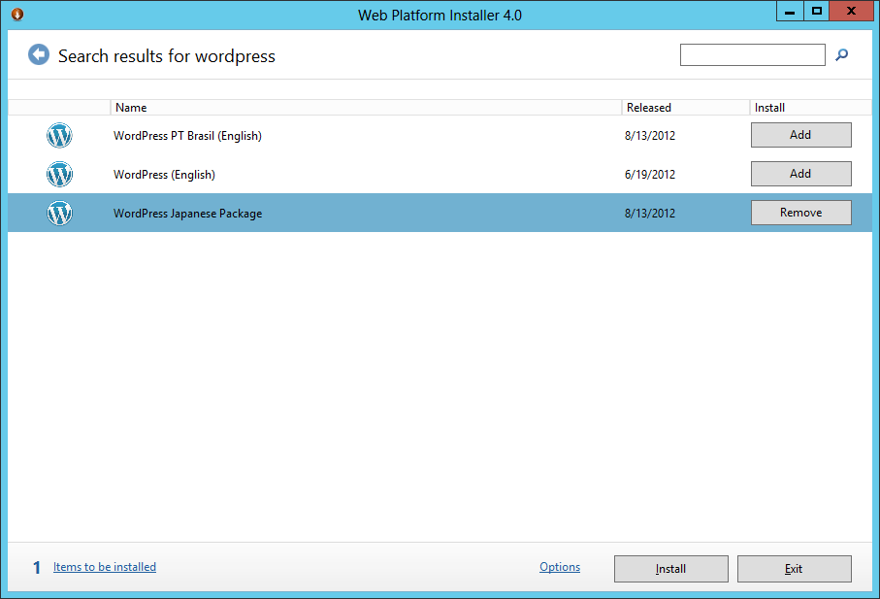Click WordPress Japanese Package logo icon

click(59, 213)
